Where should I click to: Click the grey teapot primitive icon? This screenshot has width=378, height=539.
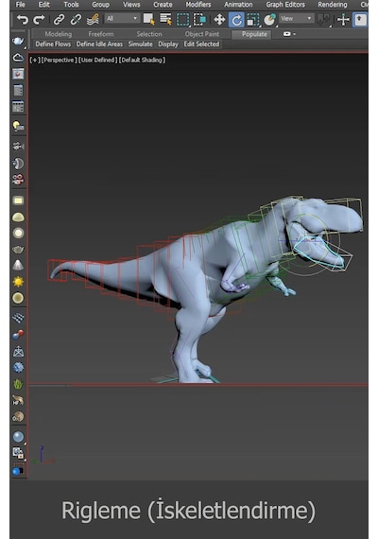click(x=18, y=250)
